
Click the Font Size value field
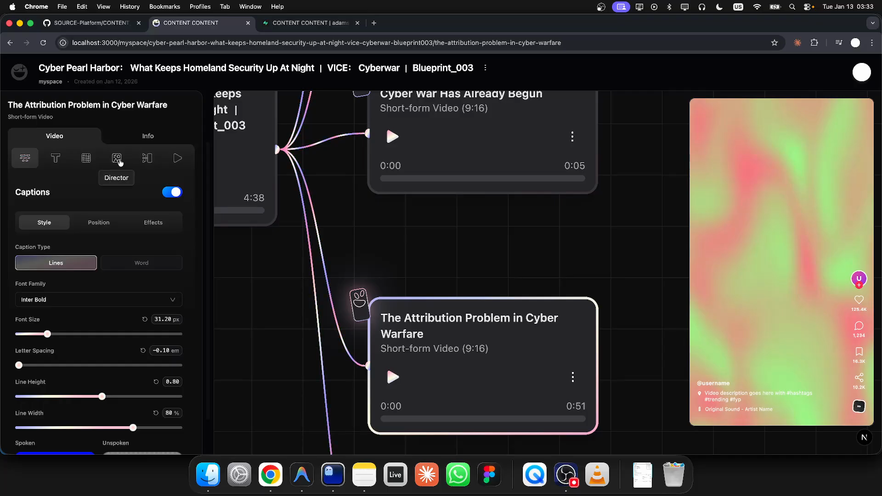tap(167, 319)
